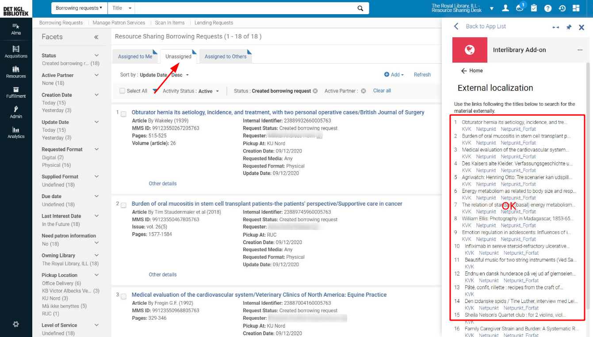
Task: Open the apps grid icon at top right
Action: 577,8
